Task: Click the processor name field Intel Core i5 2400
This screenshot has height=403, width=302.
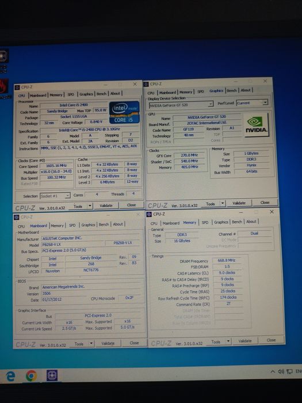Action: tap(74, 105)
